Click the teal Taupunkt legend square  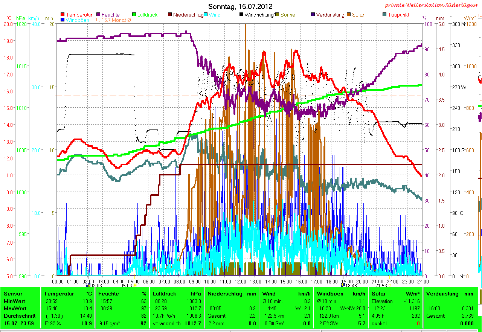coord(384,15)
